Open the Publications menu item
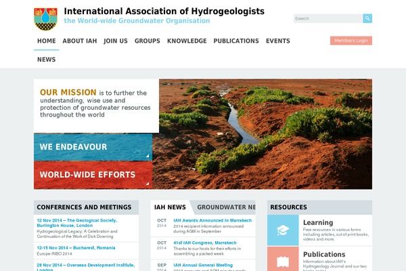 236,41
